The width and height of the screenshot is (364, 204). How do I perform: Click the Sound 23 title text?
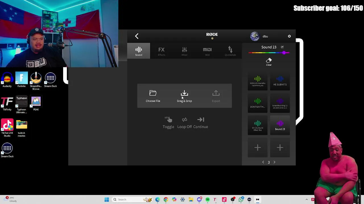coord(269,47)
